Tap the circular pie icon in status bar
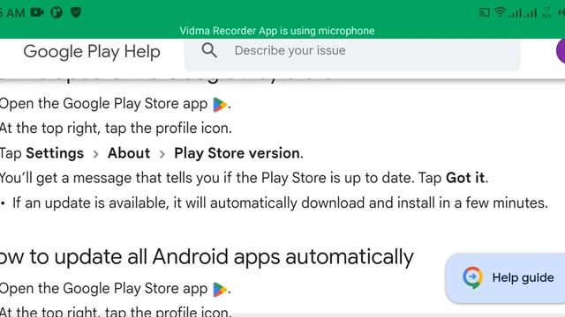The height and width of the screenshot is (317, 565). tap(56, 12)
